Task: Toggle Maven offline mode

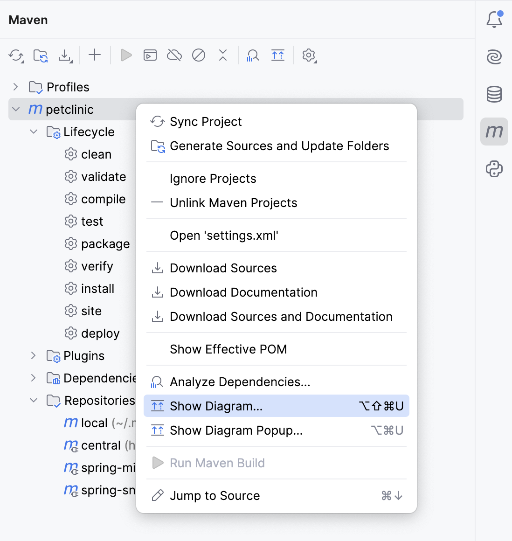Action: point(174,55)
